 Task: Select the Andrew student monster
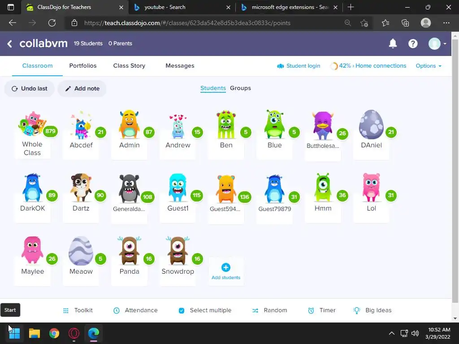pos(178,126)
